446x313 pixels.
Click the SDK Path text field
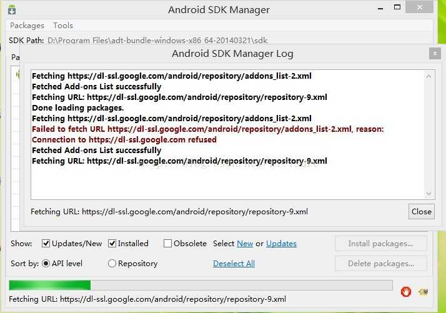click(x=157, y=41)
